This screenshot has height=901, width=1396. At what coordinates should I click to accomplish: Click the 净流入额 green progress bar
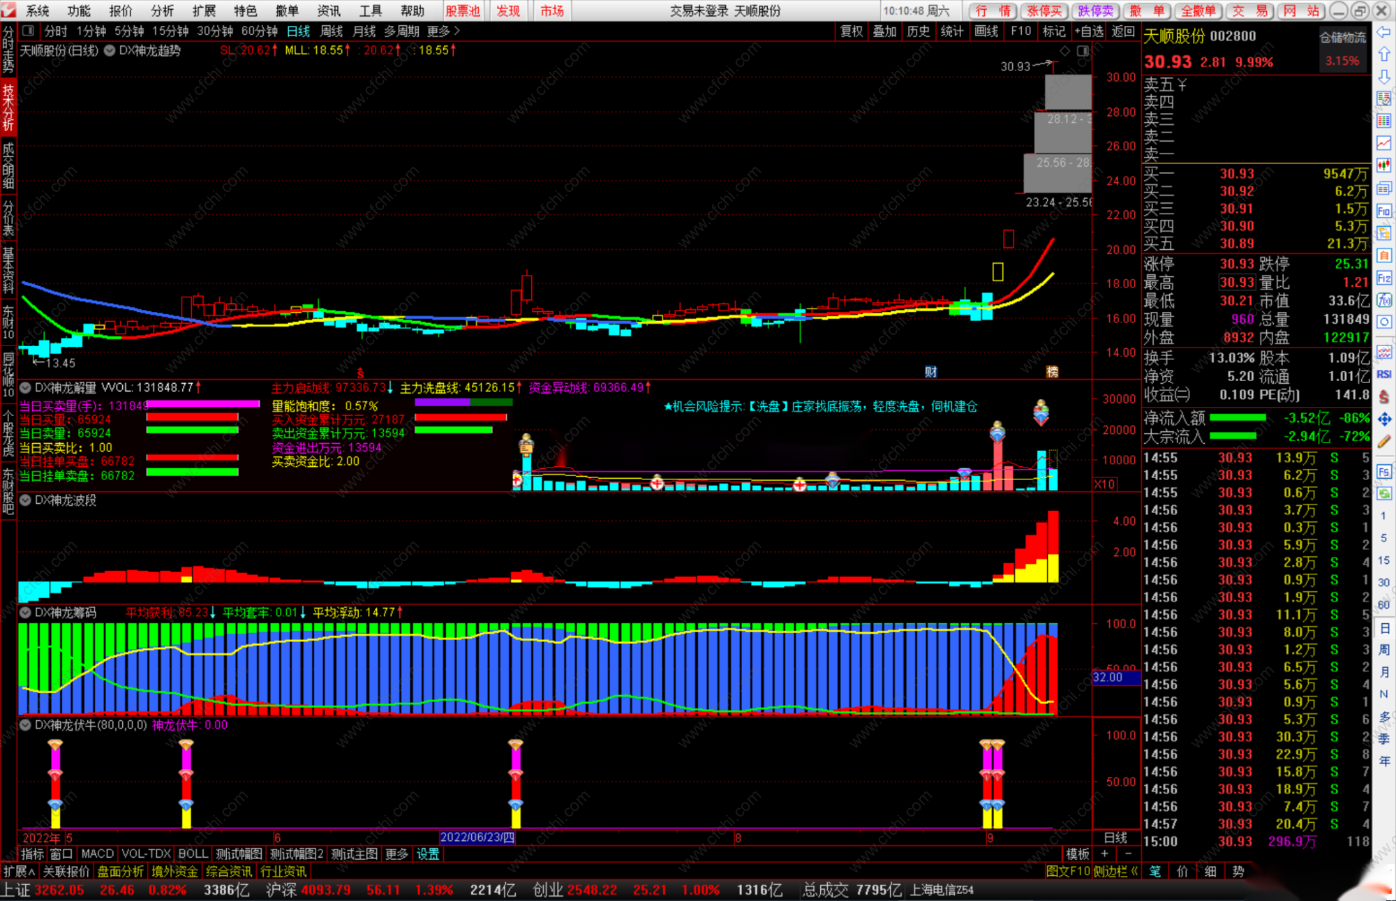(x=1238, y=418)
